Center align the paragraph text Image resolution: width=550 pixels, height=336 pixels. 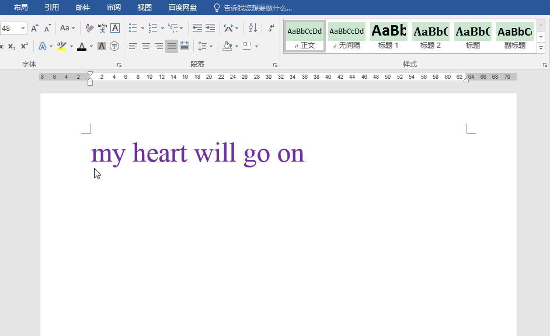146,46
